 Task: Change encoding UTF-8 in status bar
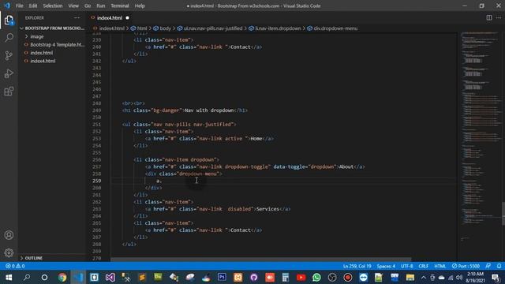pyautogui.click(x=407, y=266)
